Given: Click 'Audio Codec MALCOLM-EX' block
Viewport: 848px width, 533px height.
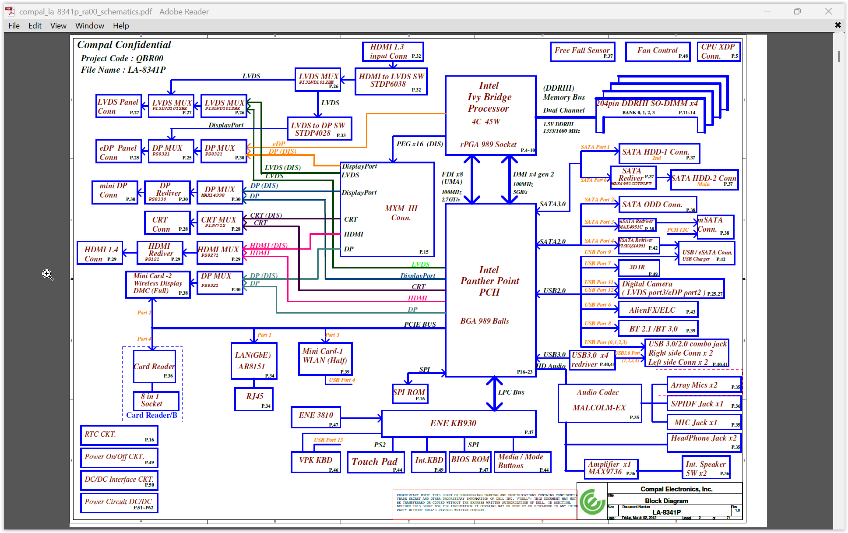Looking at the screenshot, I should pos(600,403).
